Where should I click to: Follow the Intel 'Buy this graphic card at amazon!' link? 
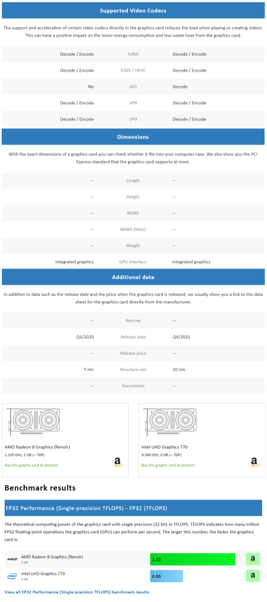click(168, 465)
